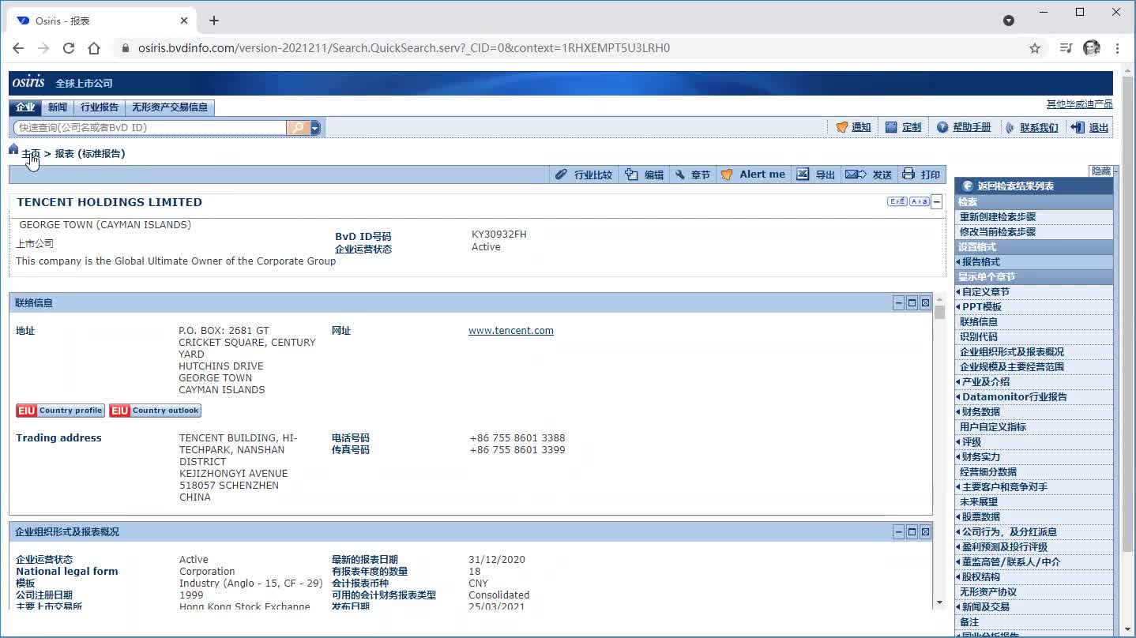The image size is (1136, 638).
Task: Open the quick search options dropdown arrow
Action: pos(315,128)
